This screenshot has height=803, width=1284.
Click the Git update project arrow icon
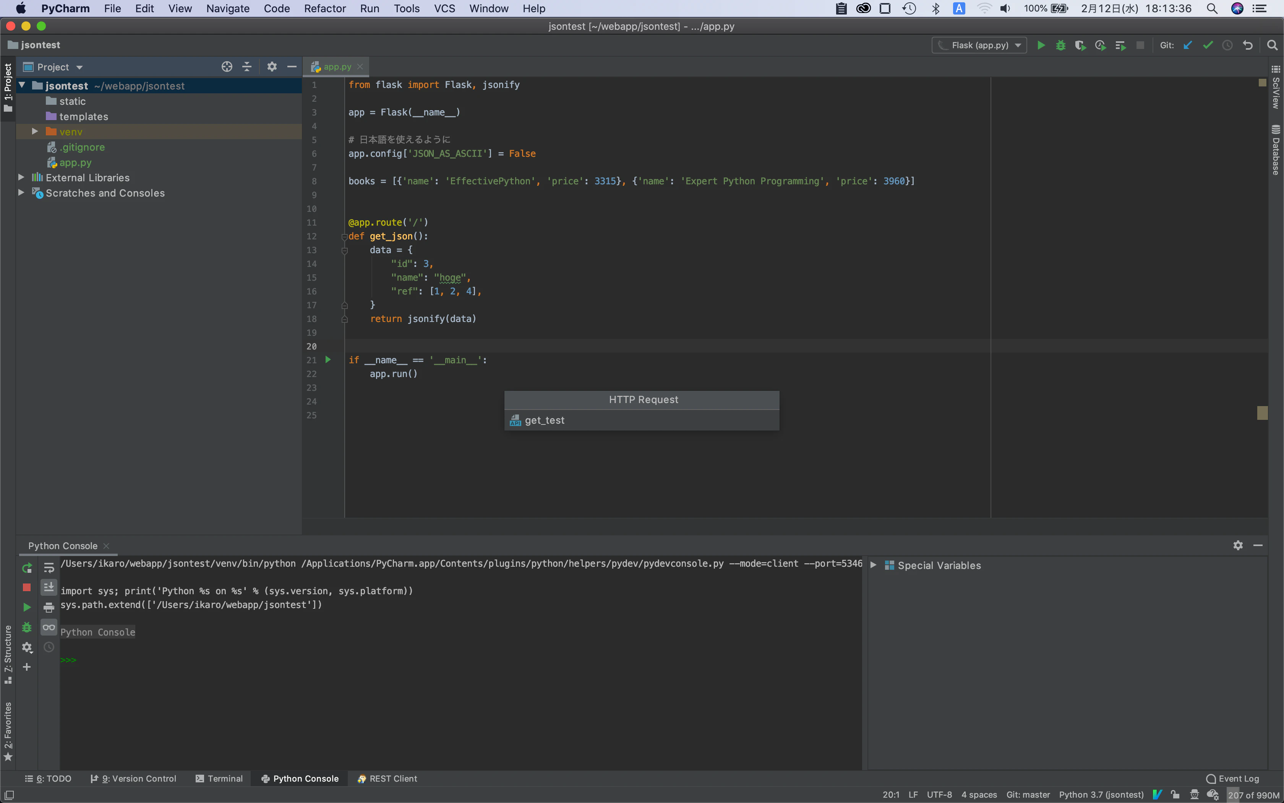[x=1187, y=45]
